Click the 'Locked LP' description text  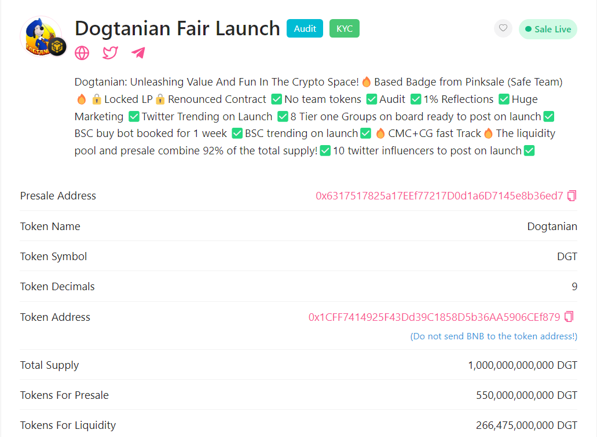coord(129,99)
